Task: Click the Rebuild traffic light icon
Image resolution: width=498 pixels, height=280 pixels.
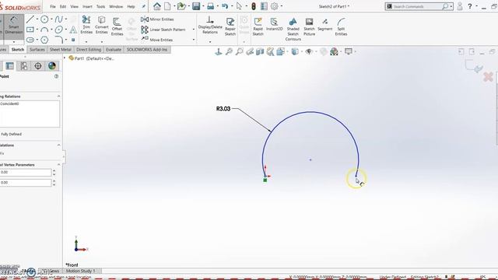Action: coord(254,6)
